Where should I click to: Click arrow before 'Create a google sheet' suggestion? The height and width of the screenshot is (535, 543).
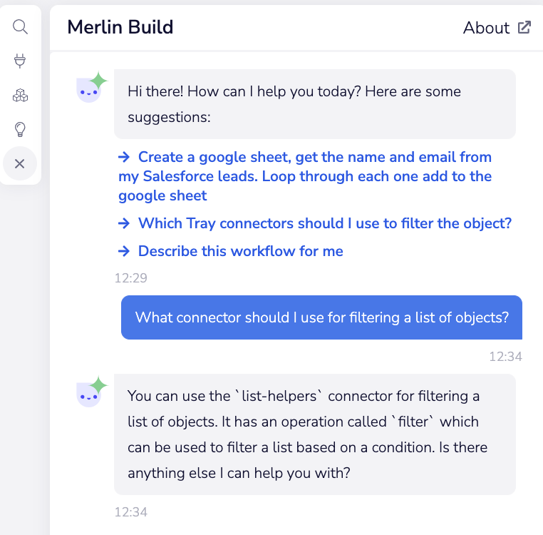click(124, 157)
